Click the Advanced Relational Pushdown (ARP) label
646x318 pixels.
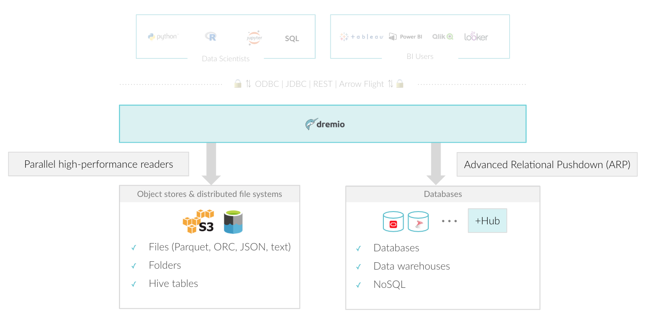point(547,164)
